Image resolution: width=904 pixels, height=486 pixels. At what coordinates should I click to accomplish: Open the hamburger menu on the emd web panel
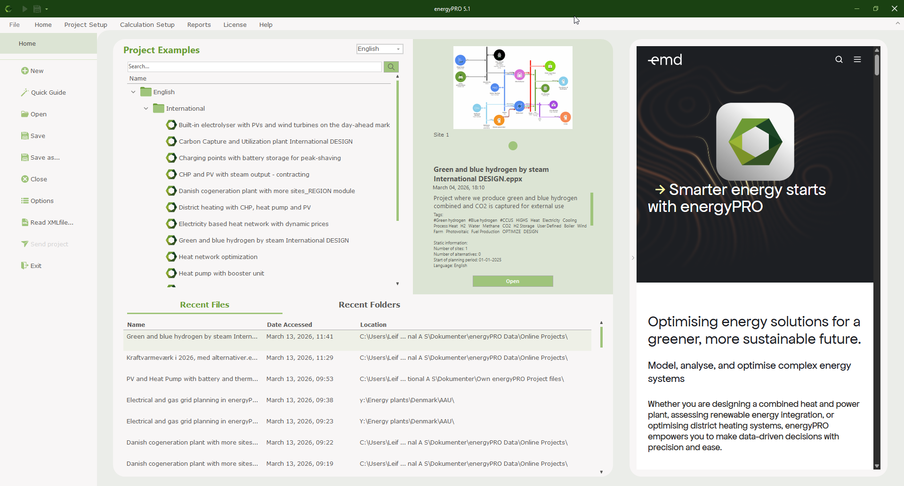857,59
